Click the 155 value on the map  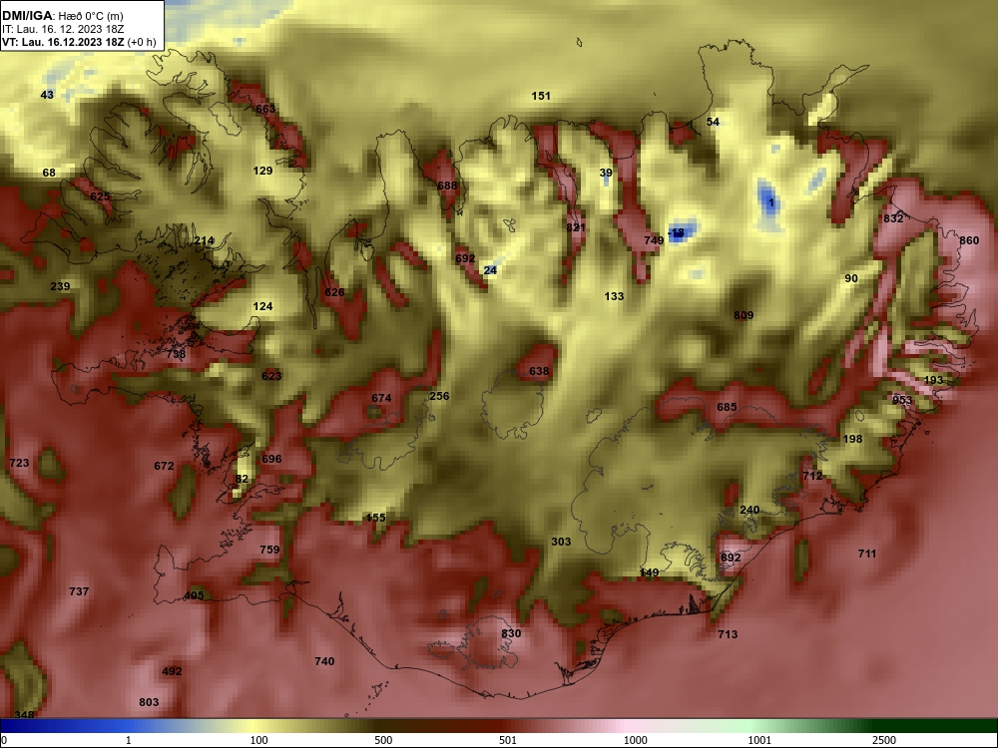375,517
